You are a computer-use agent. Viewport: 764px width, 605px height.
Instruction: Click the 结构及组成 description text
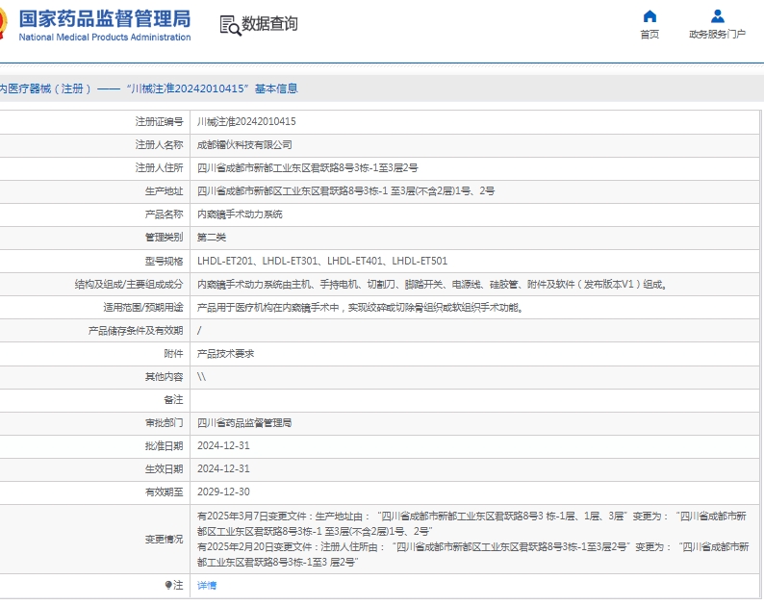(x=432, y=284)
